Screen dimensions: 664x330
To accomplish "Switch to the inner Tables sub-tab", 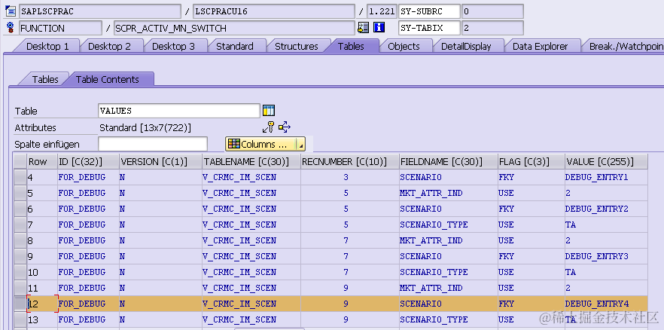I will pyautogui.click(x=45, y=79).
